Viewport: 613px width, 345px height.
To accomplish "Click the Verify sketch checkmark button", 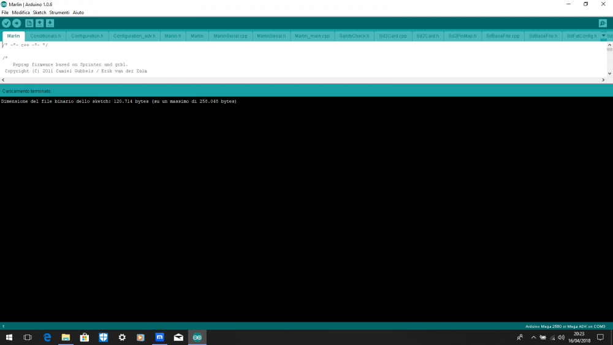I will (x=6, y=23).
